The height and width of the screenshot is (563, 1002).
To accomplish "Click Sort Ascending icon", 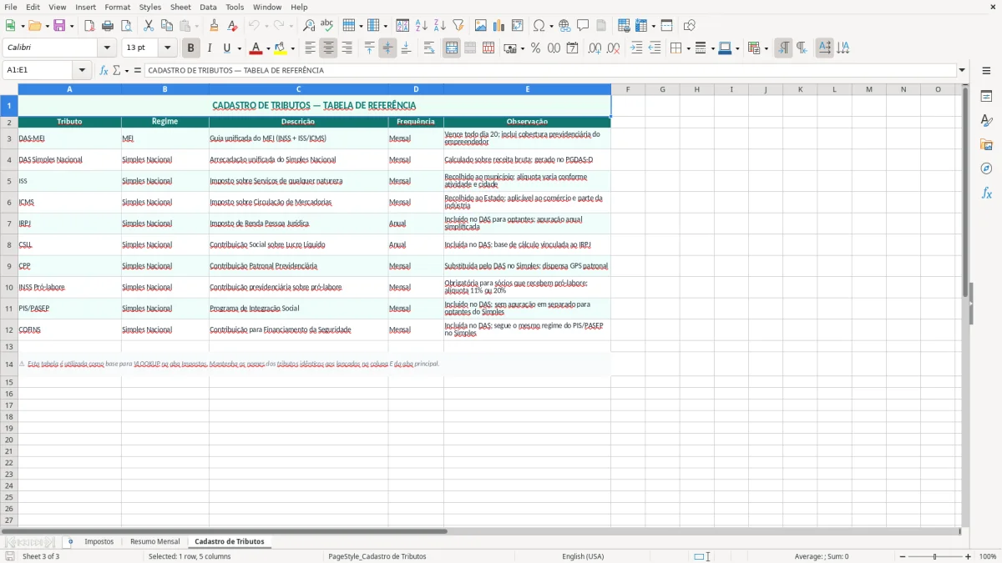I will coord(422,26).
